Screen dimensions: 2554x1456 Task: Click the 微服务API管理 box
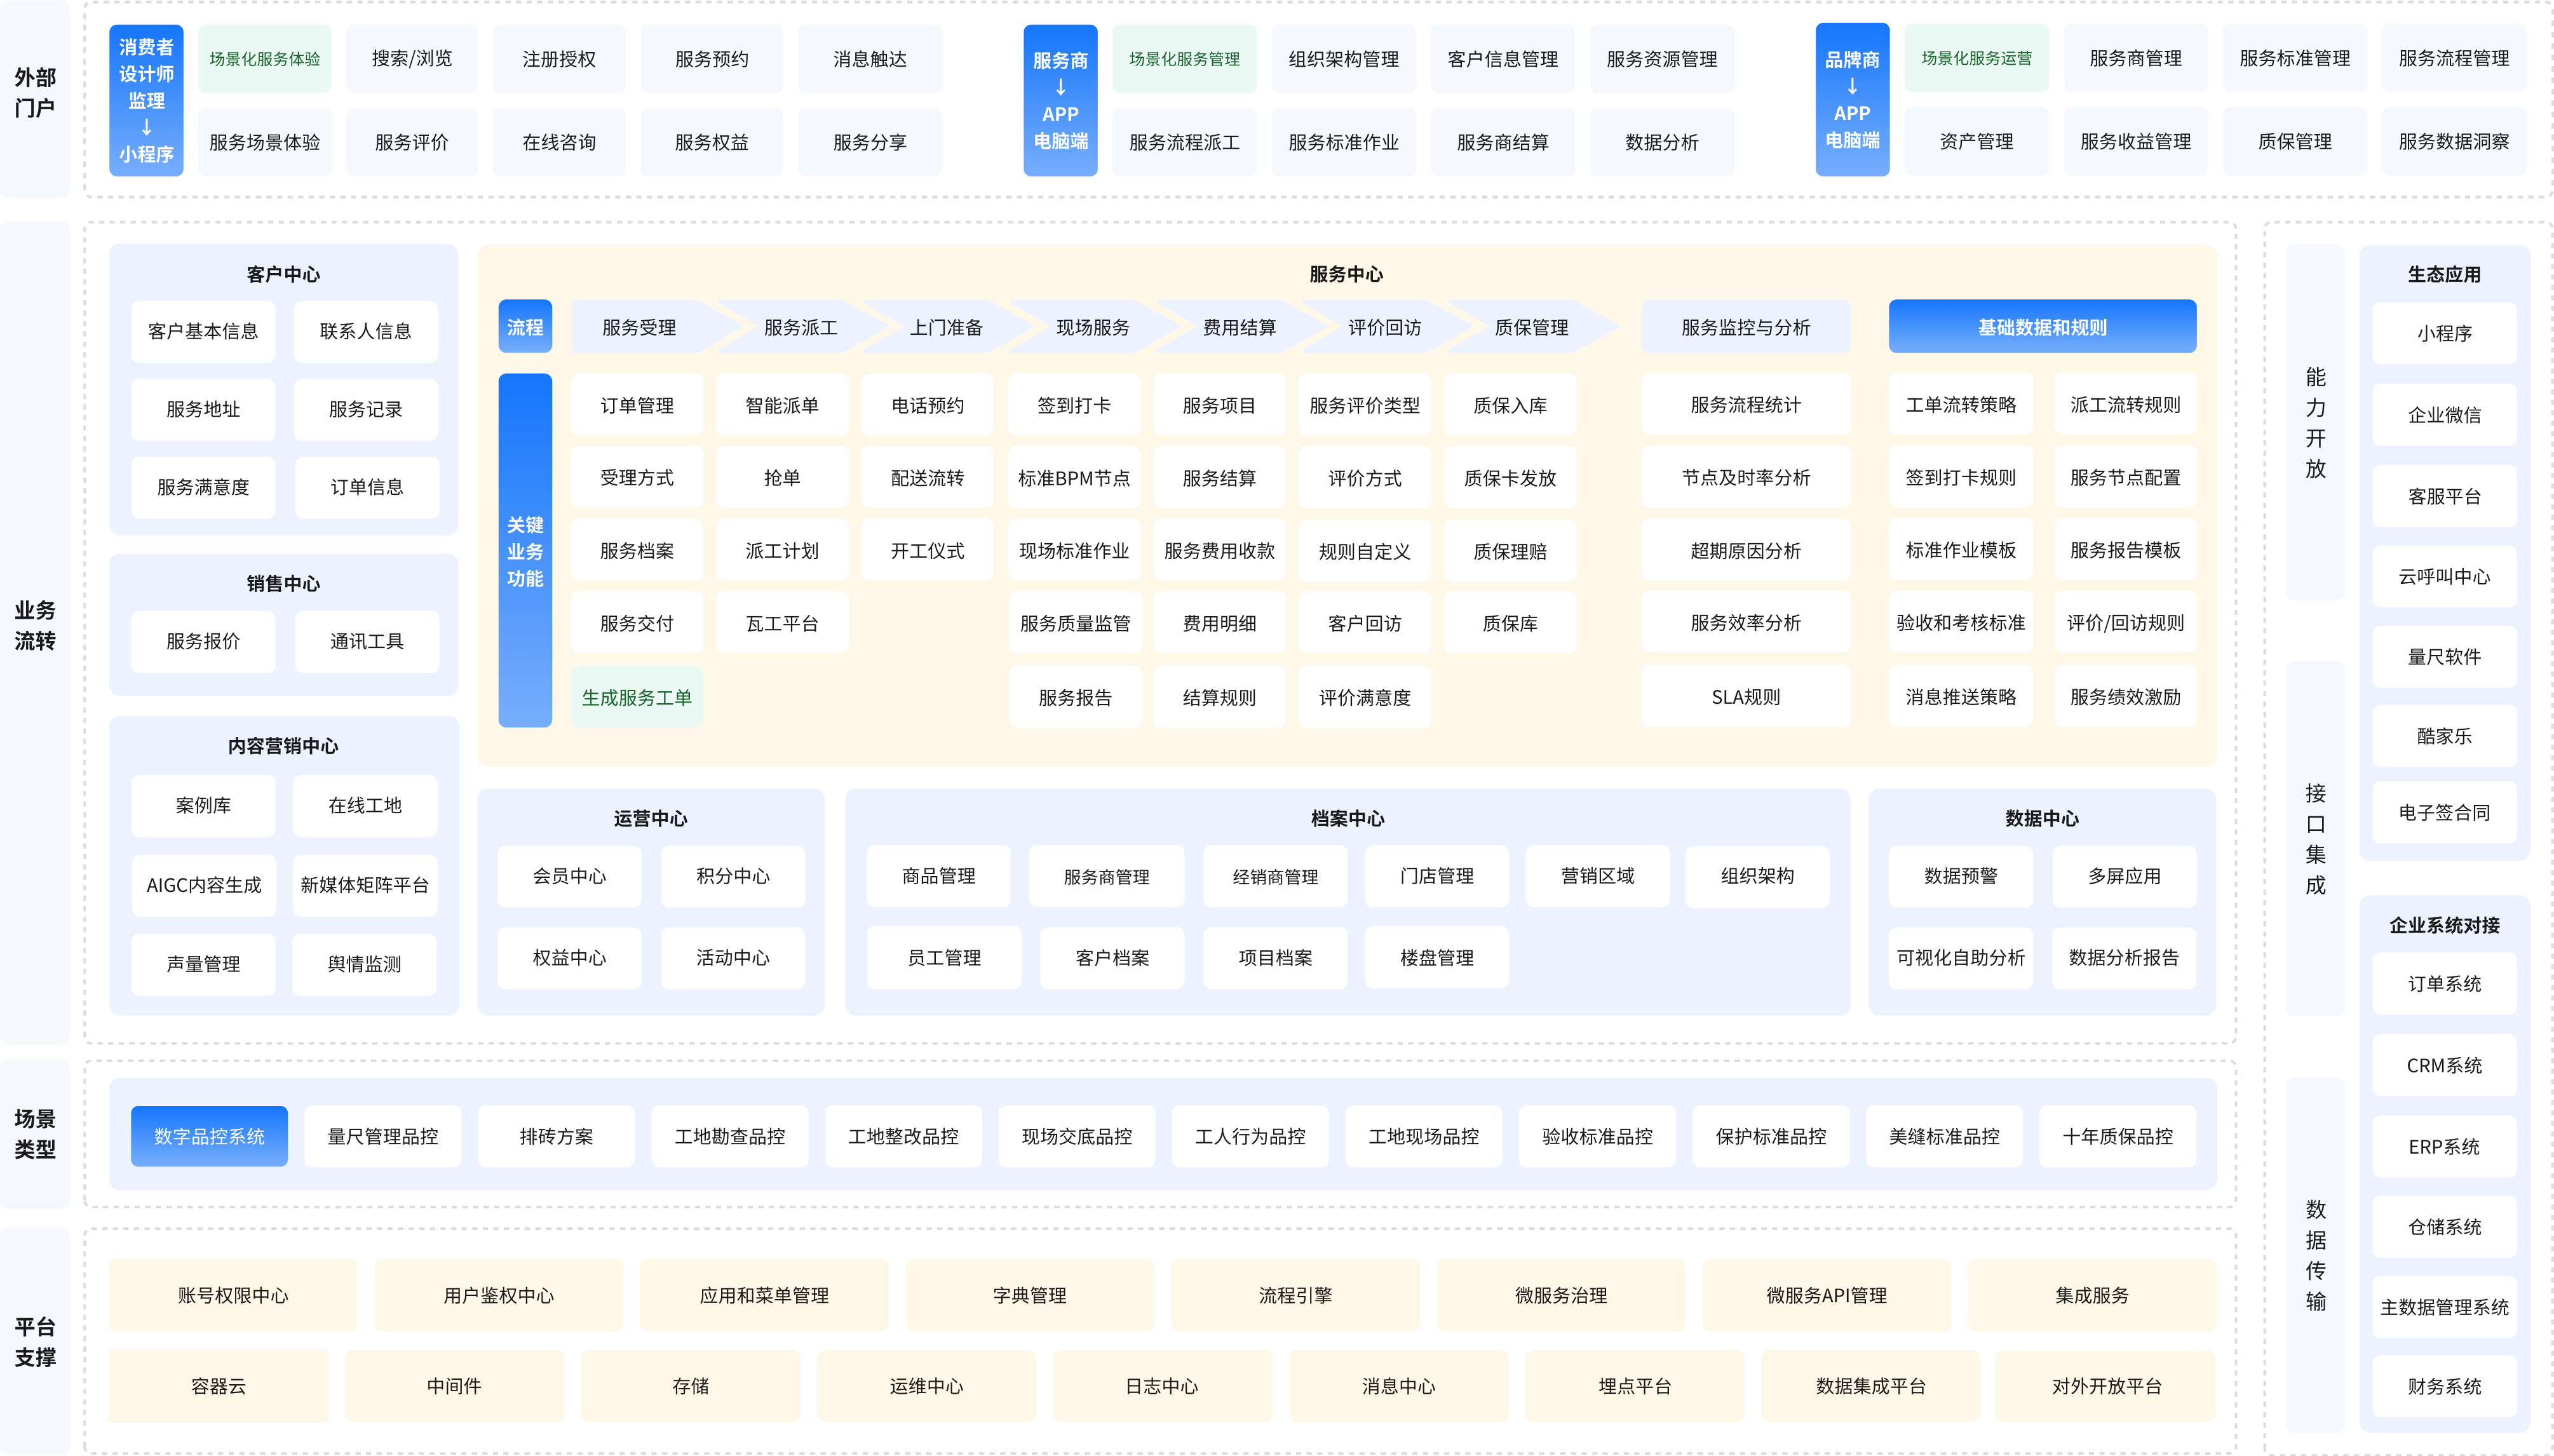(1826, 1295)
